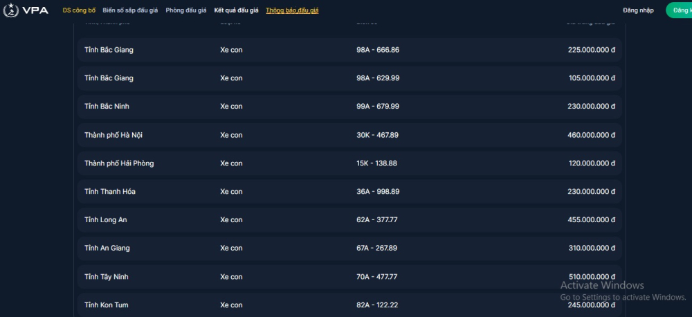The height and width of the screenshot is (317, 692).
Task: Open the Tỉnh Long An row
Action: click(x=349, y=220)
